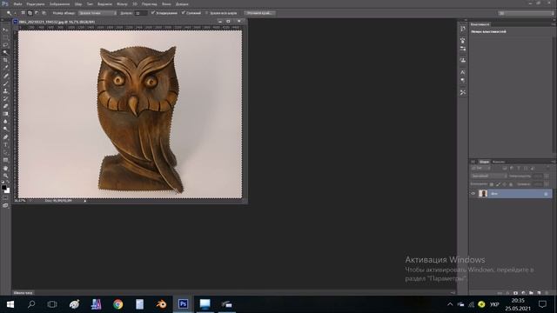
Task: Select the Healing Brush tool
Action: [5, 76]
